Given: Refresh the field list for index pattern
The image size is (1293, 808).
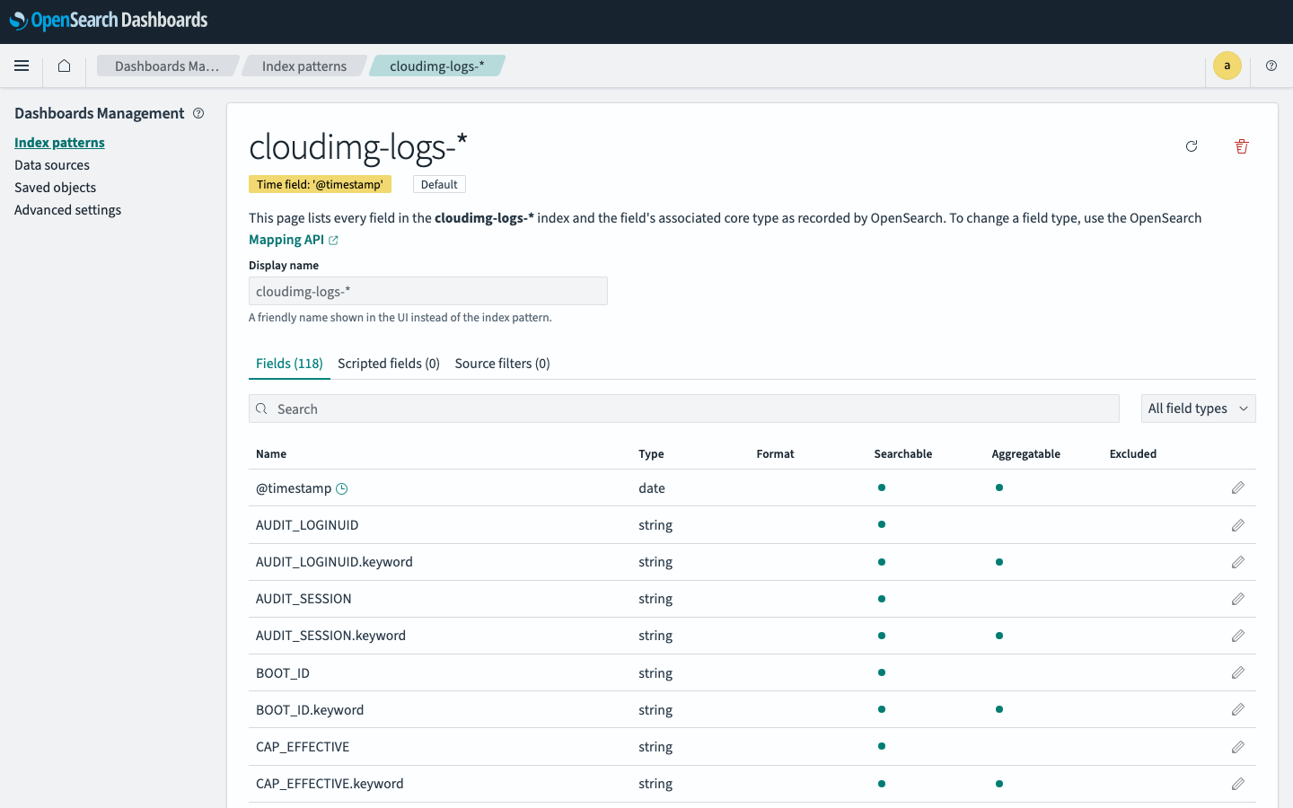Looking at the screenshot, I should (1192, 146).
